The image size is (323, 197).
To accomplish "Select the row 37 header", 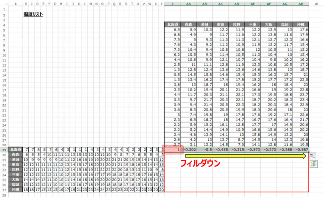I will (4, 190).
